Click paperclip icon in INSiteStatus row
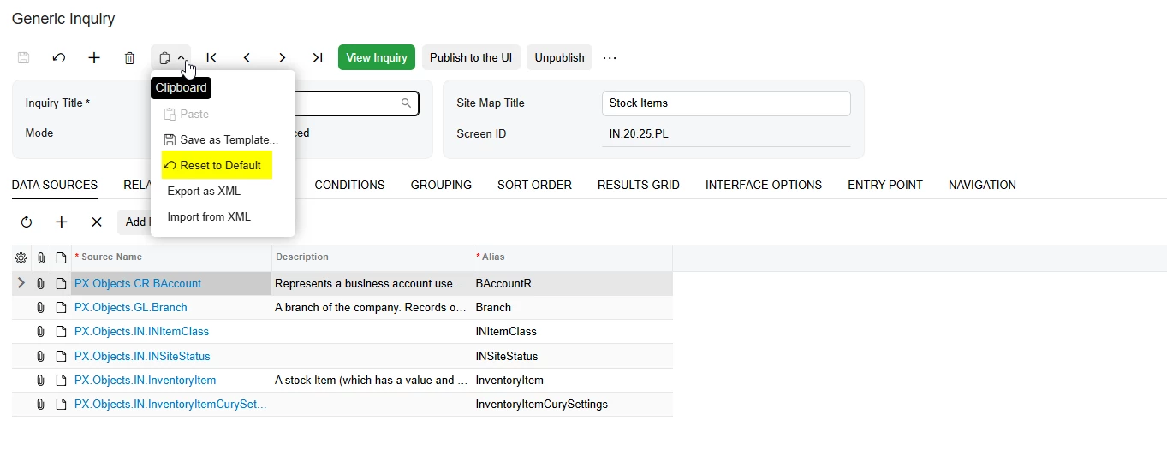 40,356
